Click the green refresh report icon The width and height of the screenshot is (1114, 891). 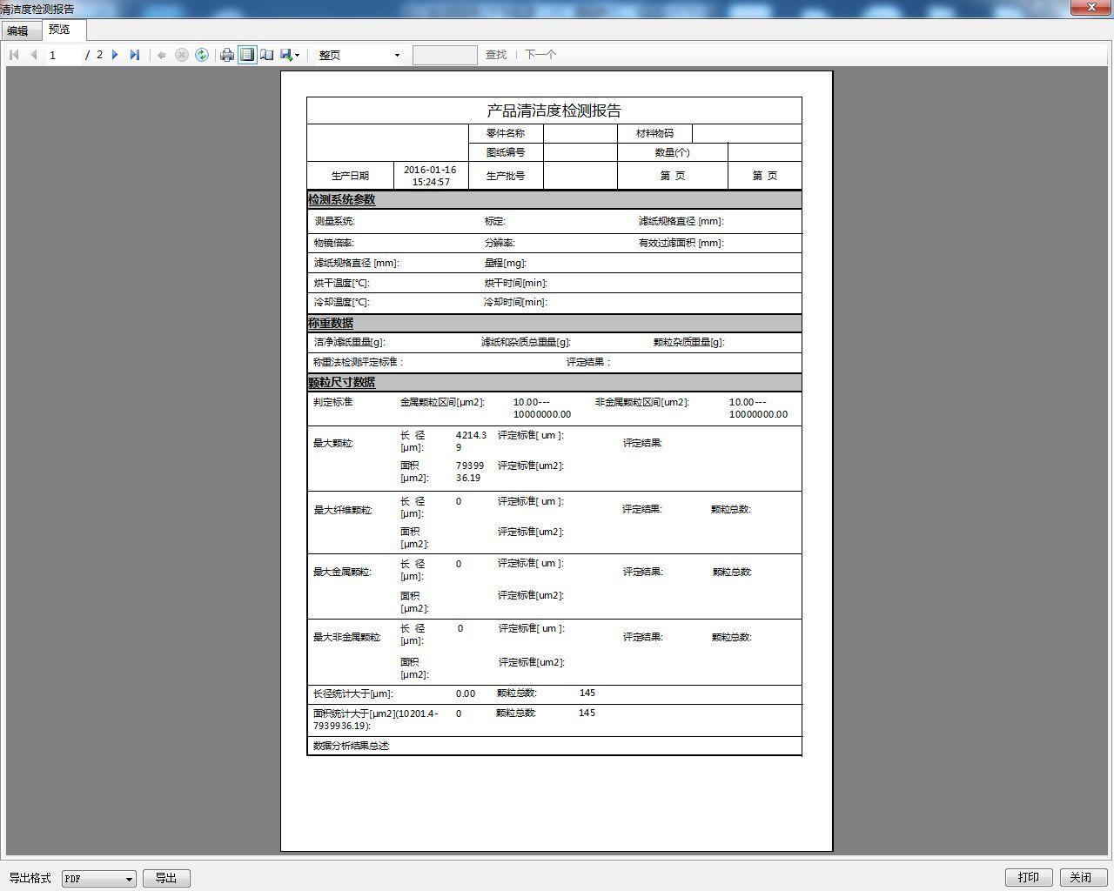point(202,55)
